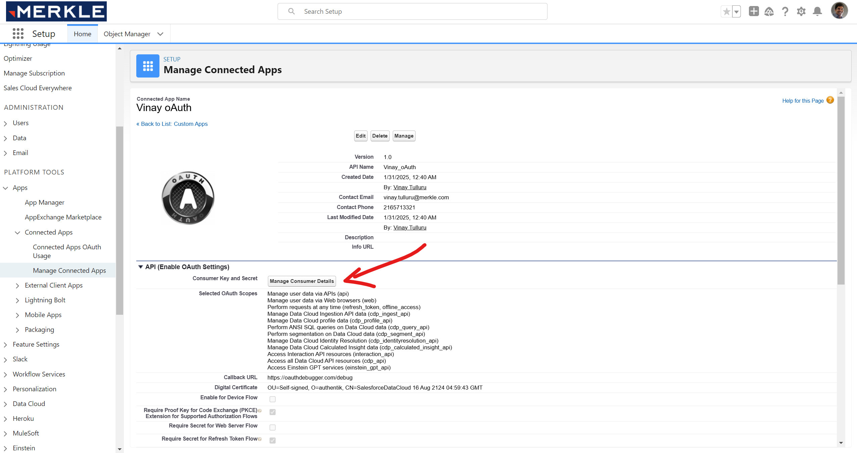Click the main content scrollbar thumb
This screenshot has width=857, height=453.
click(841, 191)
